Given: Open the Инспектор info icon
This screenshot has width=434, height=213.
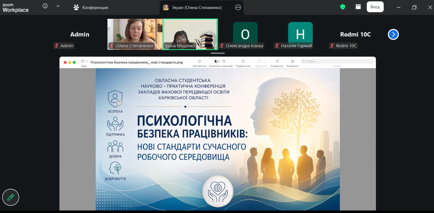Looking at the screenshot, I should (199, 61).
